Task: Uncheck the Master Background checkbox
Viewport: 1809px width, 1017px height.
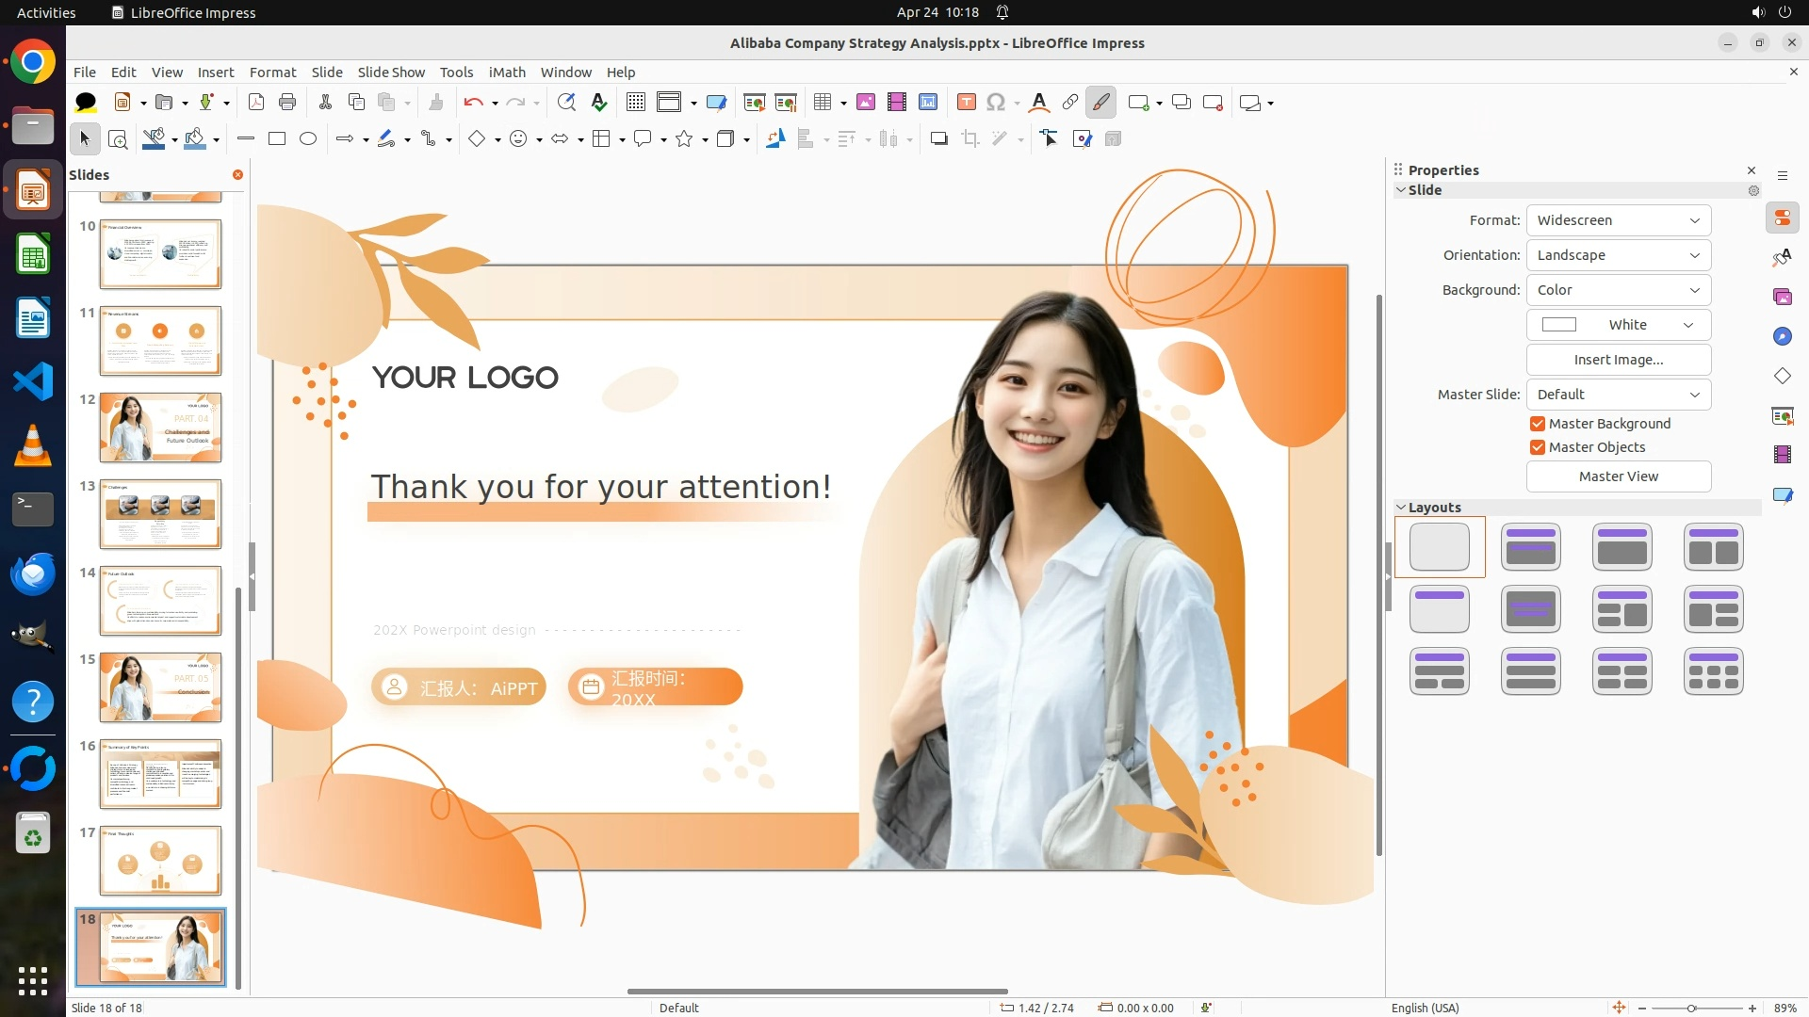Action: tap(1538, 424)
